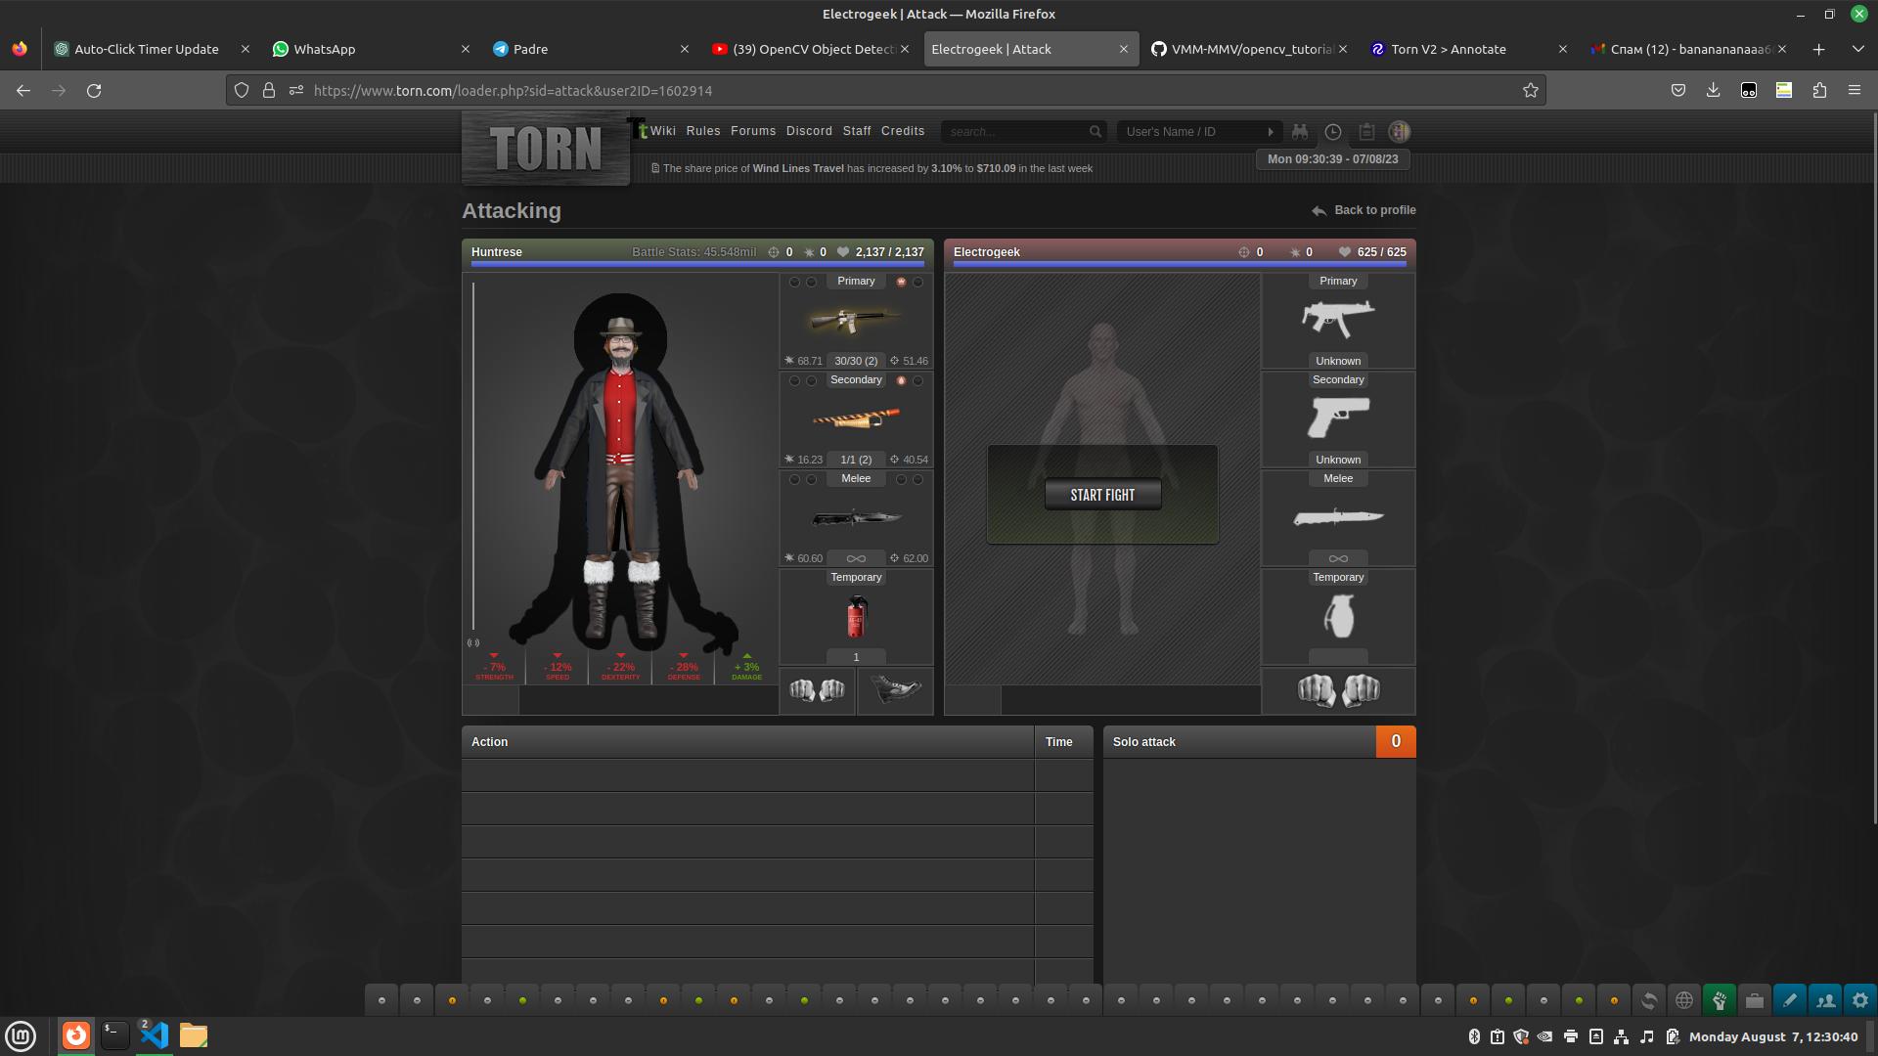Open Firefox downloads panel
This screenshot has width=1878, height=1056.
coord(1713,90)
